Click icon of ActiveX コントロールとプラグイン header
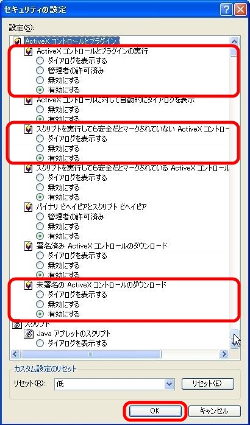 click(x=17, y=41)
